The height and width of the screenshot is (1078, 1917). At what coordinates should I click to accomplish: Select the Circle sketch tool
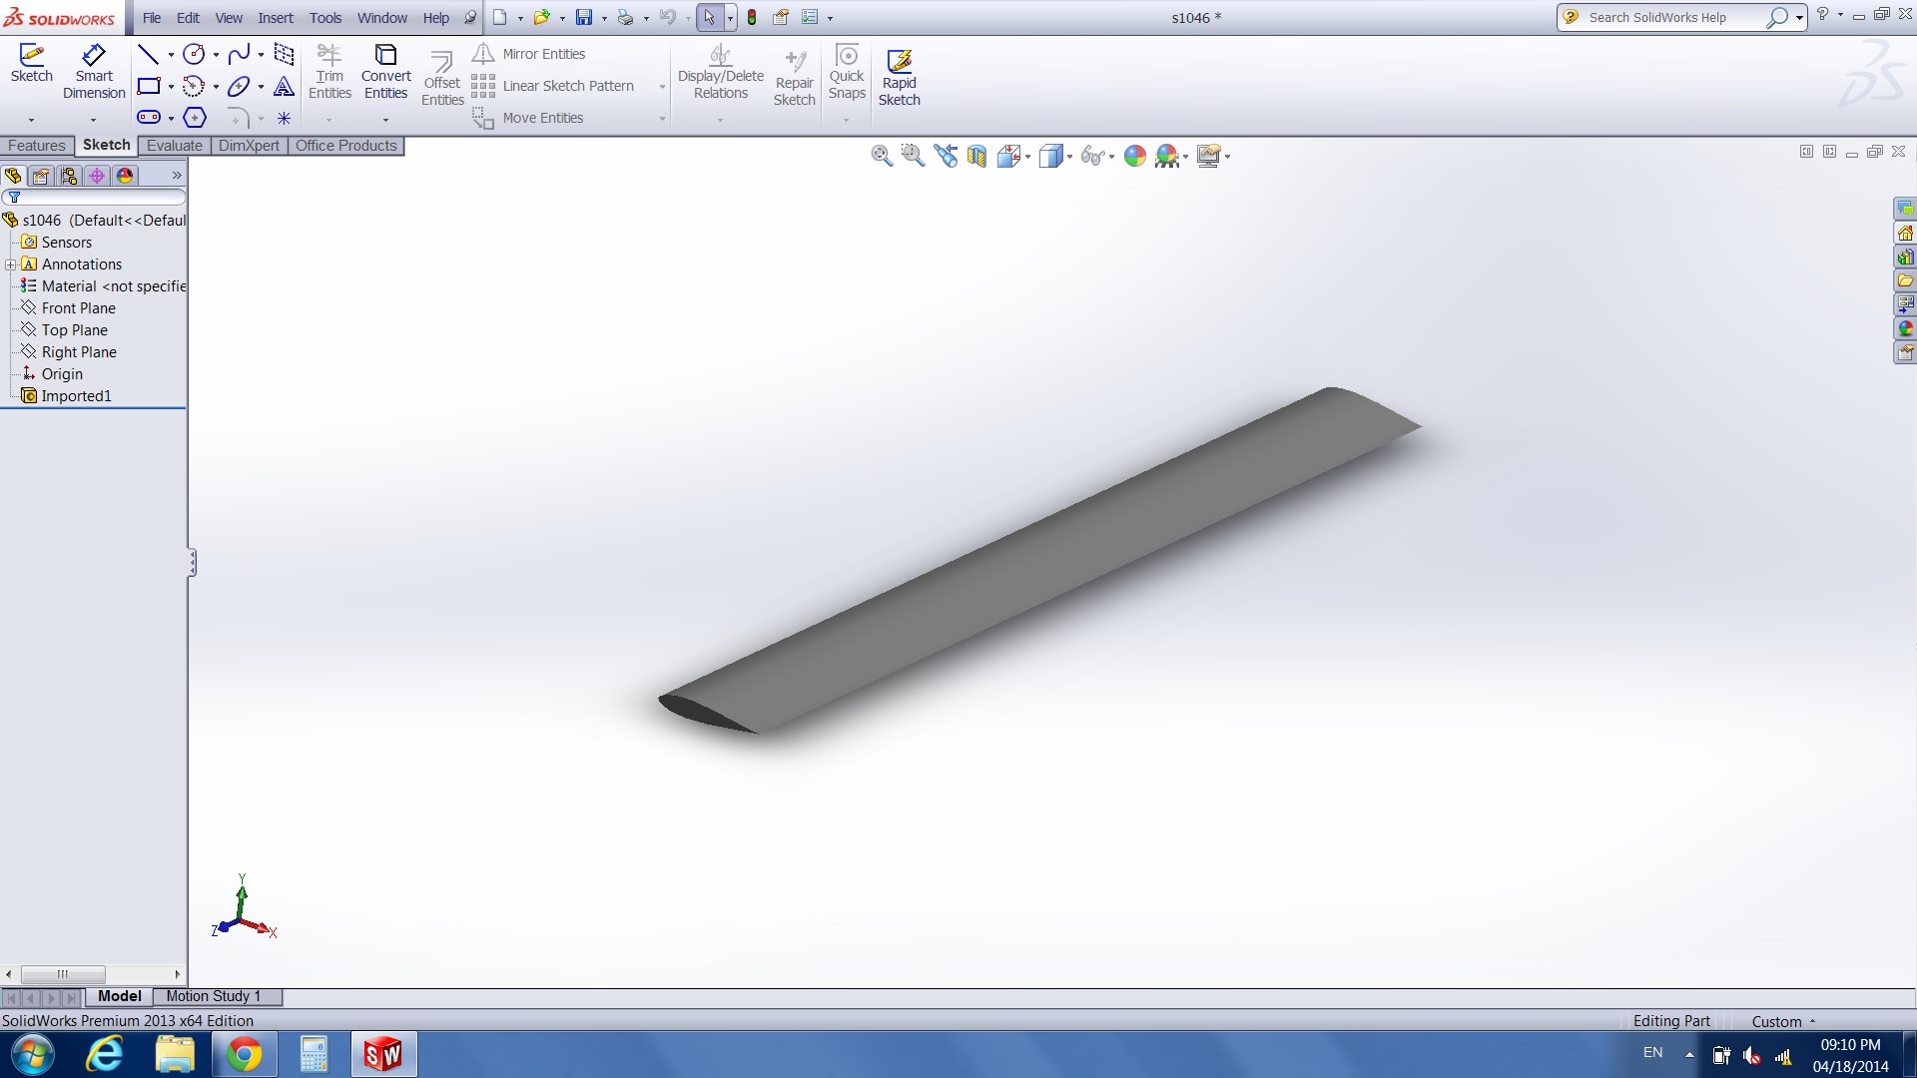194,54
